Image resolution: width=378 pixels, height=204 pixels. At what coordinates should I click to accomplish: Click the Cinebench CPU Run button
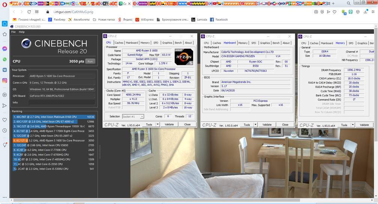(x=90, y=61)
